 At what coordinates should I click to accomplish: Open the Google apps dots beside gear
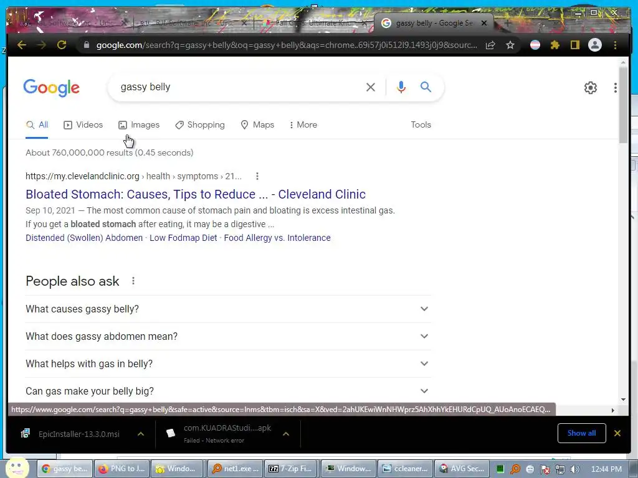point(615,88)
